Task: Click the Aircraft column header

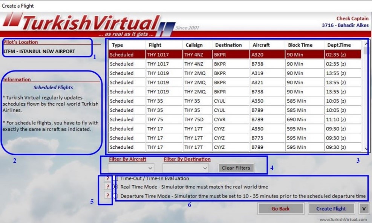Action: click(x=267, y=45)
